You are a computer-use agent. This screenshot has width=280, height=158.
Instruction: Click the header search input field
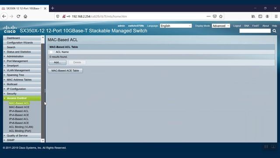pos(255,31)
